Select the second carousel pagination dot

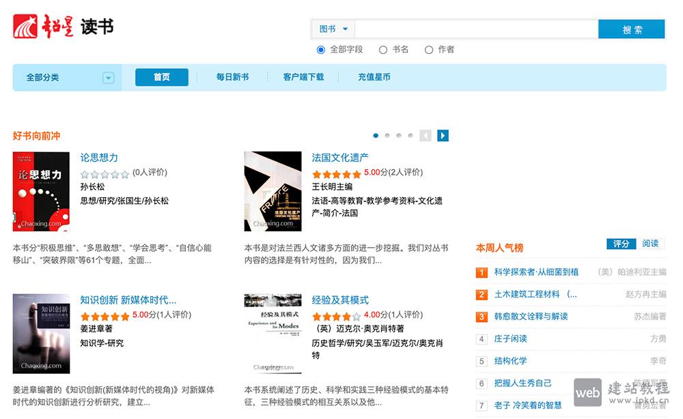pyautogui.click(x=387, y=135)
